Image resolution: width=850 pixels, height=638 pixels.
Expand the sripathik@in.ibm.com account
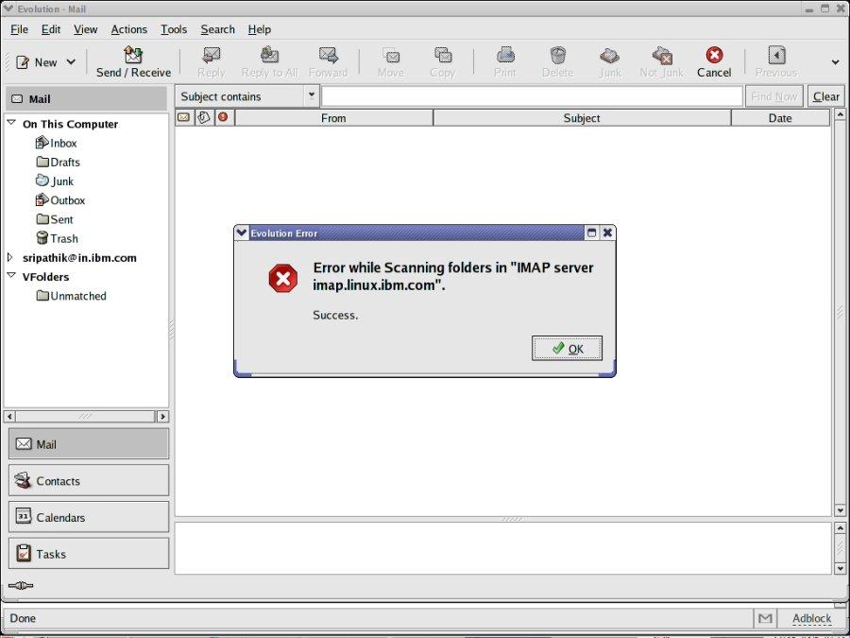[9, 257]
